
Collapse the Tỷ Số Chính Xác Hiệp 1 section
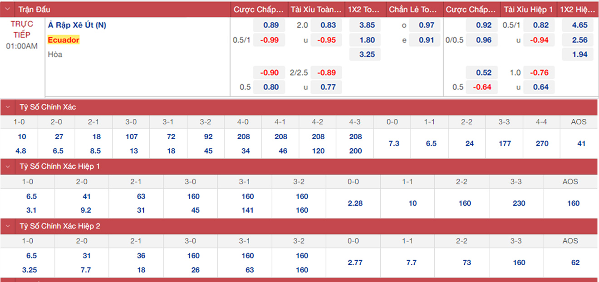point(8,166)
